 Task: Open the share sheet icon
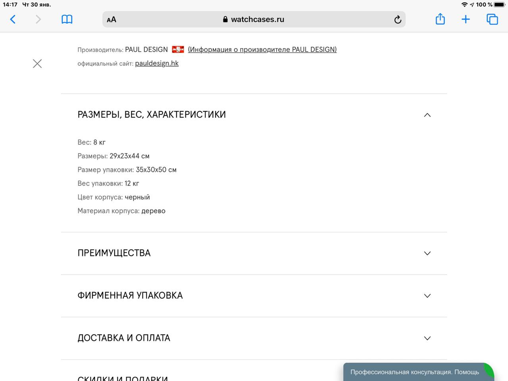click(x=440, y=19)
